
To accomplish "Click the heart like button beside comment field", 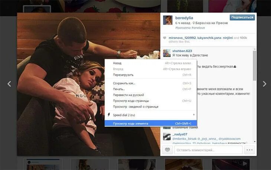I will coord(167,150).
